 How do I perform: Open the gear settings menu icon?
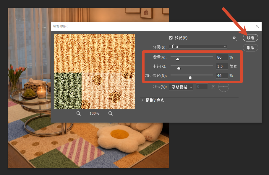pyautogui.click(x=234, y=38)
